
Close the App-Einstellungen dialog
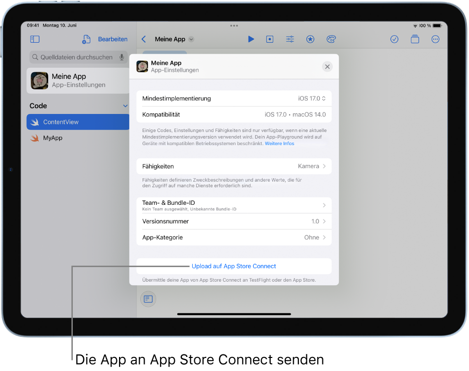point(327,67)
